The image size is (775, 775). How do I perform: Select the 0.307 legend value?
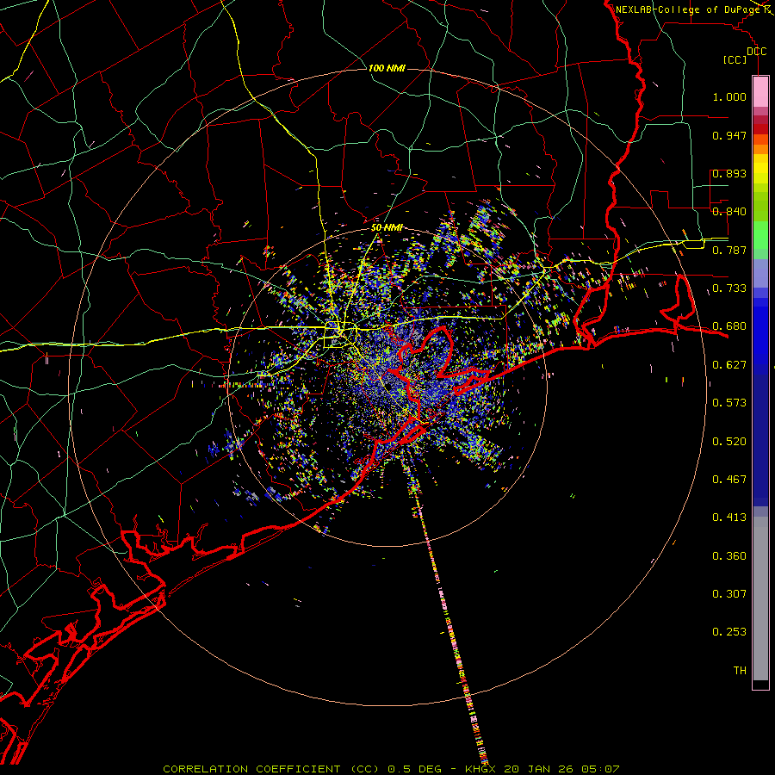point(729,594)
